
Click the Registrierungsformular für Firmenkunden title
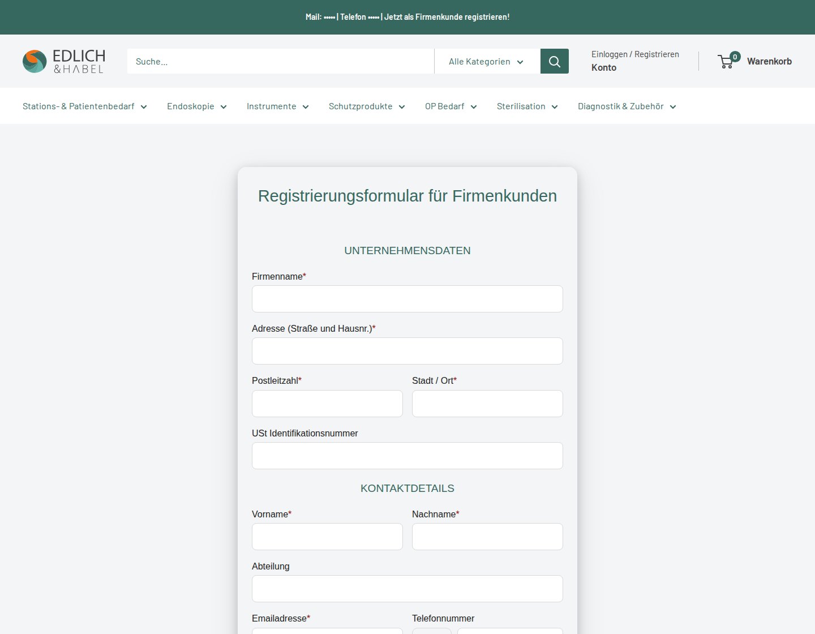(x=407, y=196)
